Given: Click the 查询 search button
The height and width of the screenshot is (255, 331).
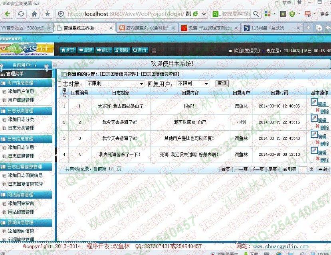Looking at the screenshot, I should pos(222,83).
